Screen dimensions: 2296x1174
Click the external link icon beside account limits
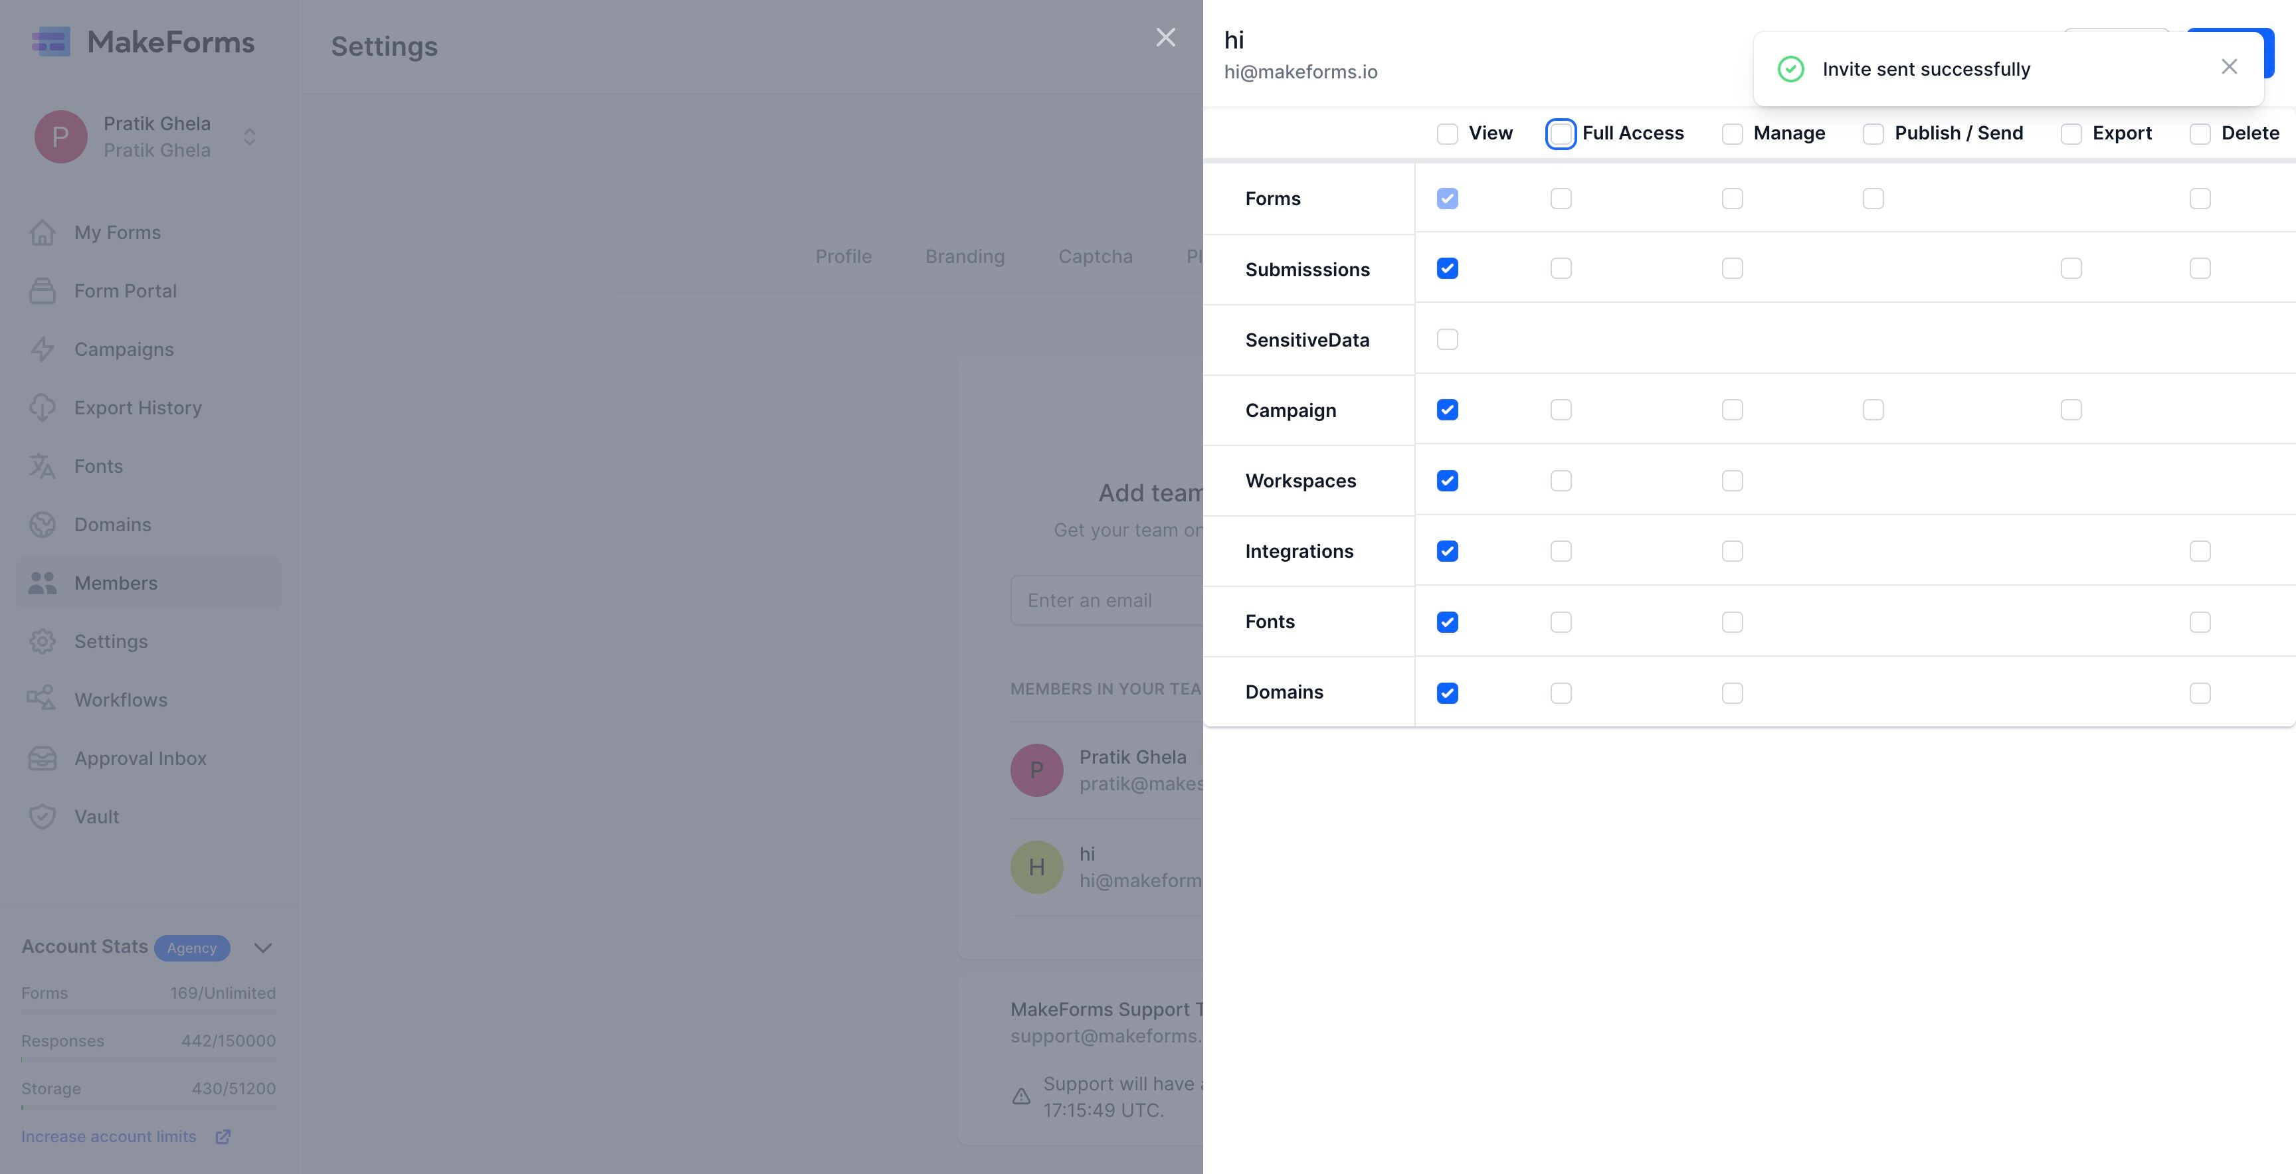[223, 1137]
